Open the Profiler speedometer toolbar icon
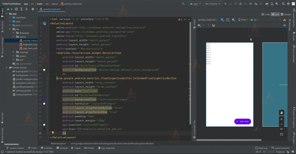Screen dimensions: 296x154 (250, 4)
